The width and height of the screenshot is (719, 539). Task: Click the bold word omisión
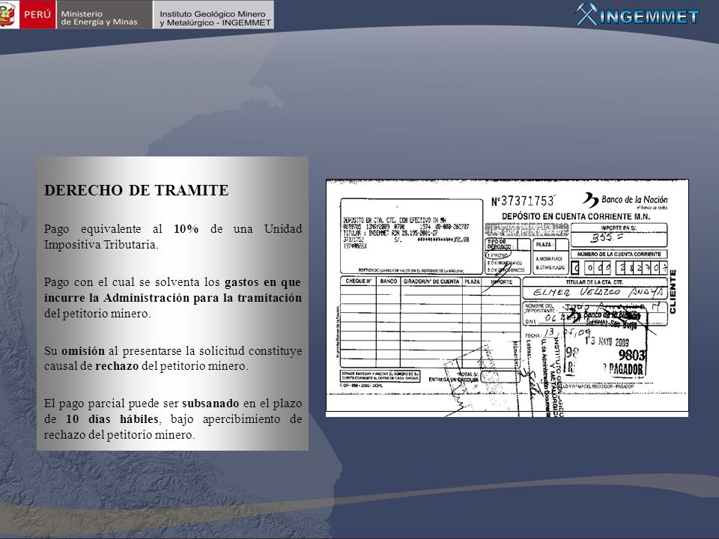coord(83,350)
